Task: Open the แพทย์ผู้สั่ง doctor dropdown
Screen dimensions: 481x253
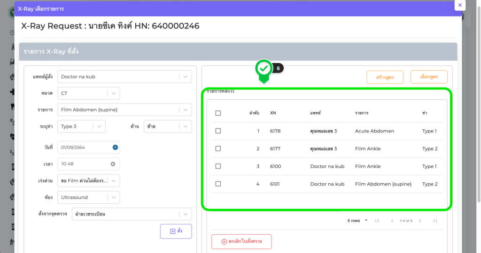Action: tap(185, 77)
